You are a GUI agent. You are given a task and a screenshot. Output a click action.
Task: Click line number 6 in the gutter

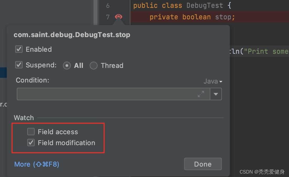(108, 5)
